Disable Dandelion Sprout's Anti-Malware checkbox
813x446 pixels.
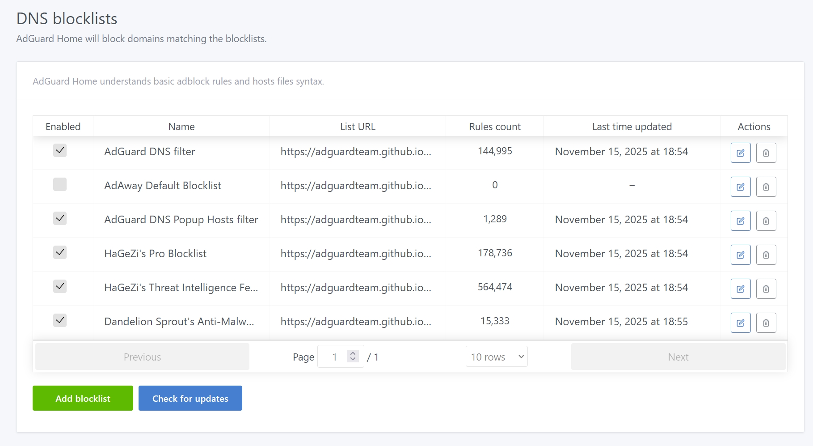point(60,320)
